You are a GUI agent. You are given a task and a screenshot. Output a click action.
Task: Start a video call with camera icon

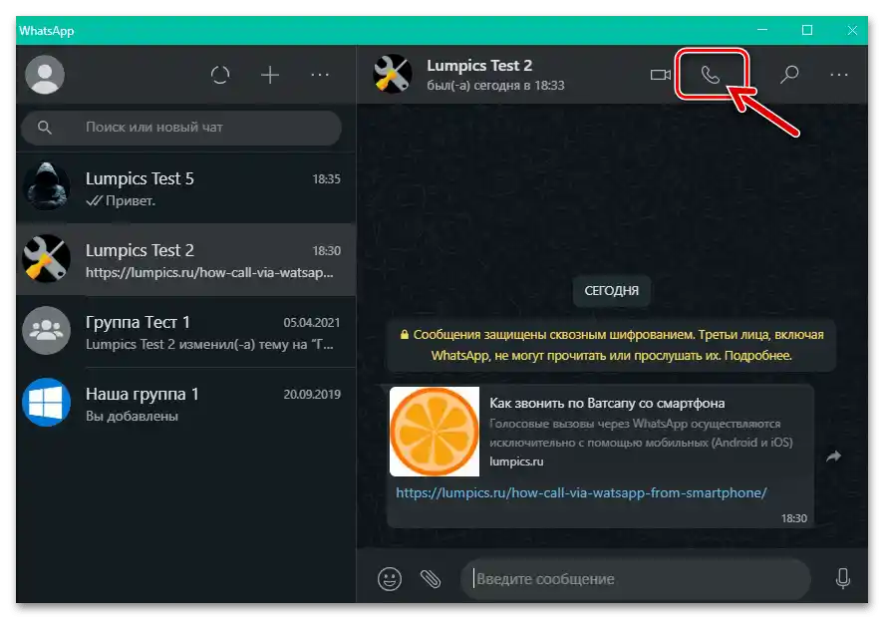coord(660,75)
